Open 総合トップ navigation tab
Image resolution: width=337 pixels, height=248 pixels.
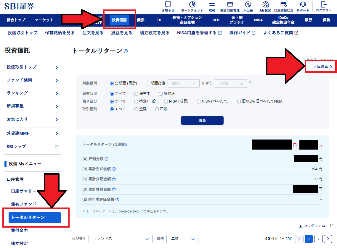pos(16,20)
